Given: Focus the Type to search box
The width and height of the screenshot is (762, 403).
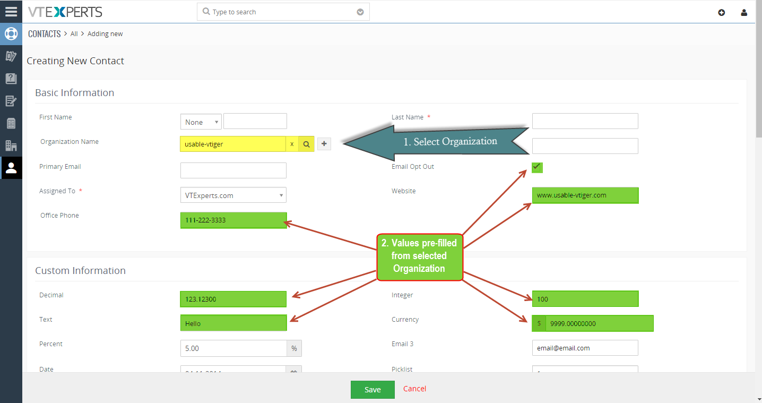Looking at the screenshot, I should point(283,12).
